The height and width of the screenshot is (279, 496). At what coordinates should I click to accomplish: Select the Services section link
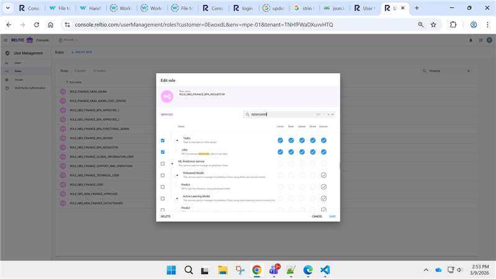[x=167, y=115]
